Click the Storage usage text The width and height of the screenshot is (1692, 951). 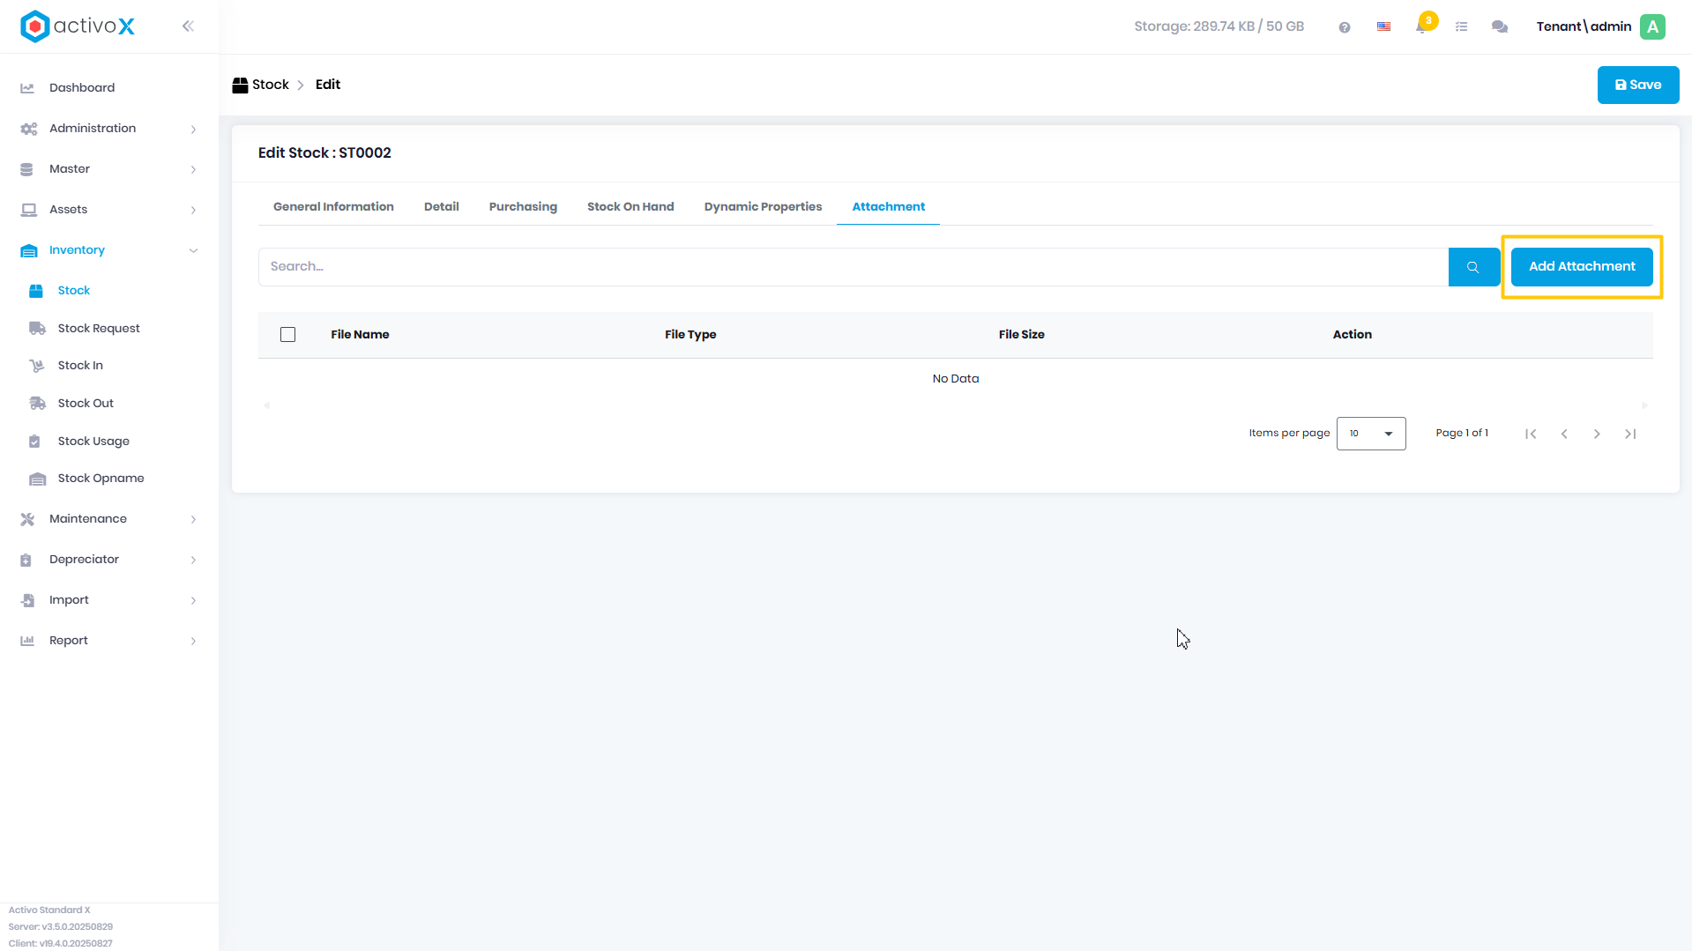pyautogui.click(x=1219, y=27)
